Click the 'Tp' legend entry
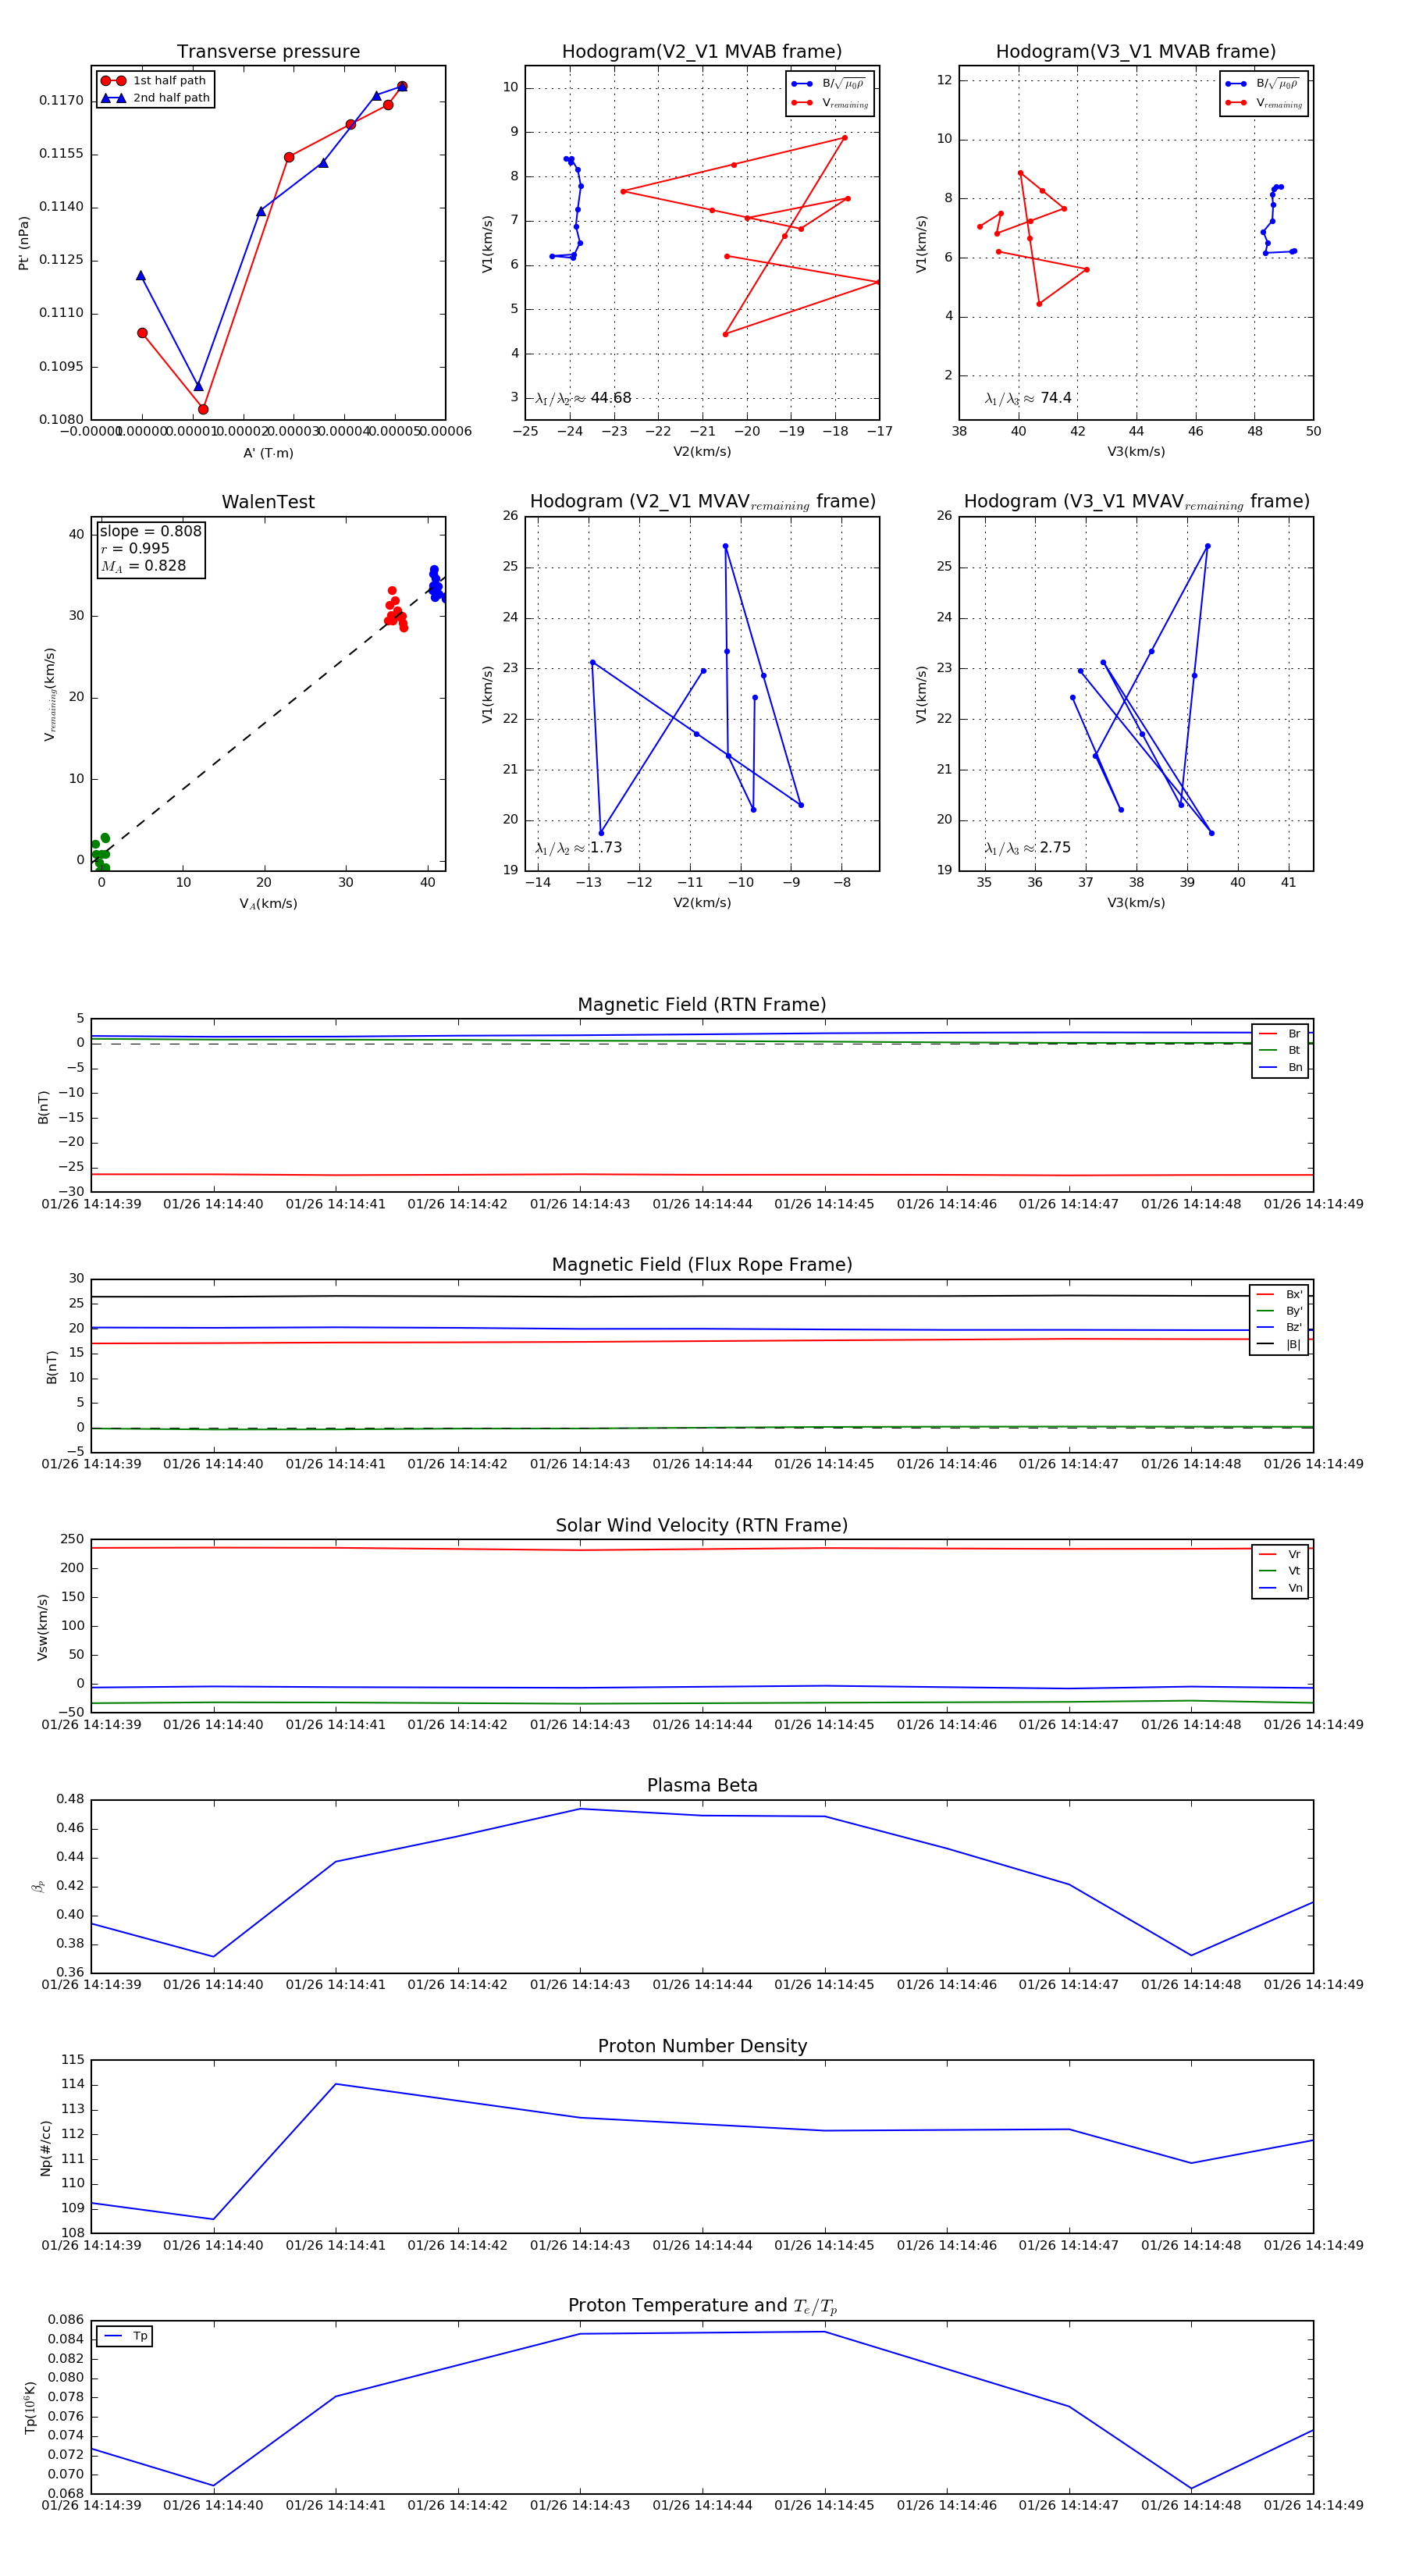Viewport: 1405px width, 2576px height. pyautogui.click(x=126, y=2336)
